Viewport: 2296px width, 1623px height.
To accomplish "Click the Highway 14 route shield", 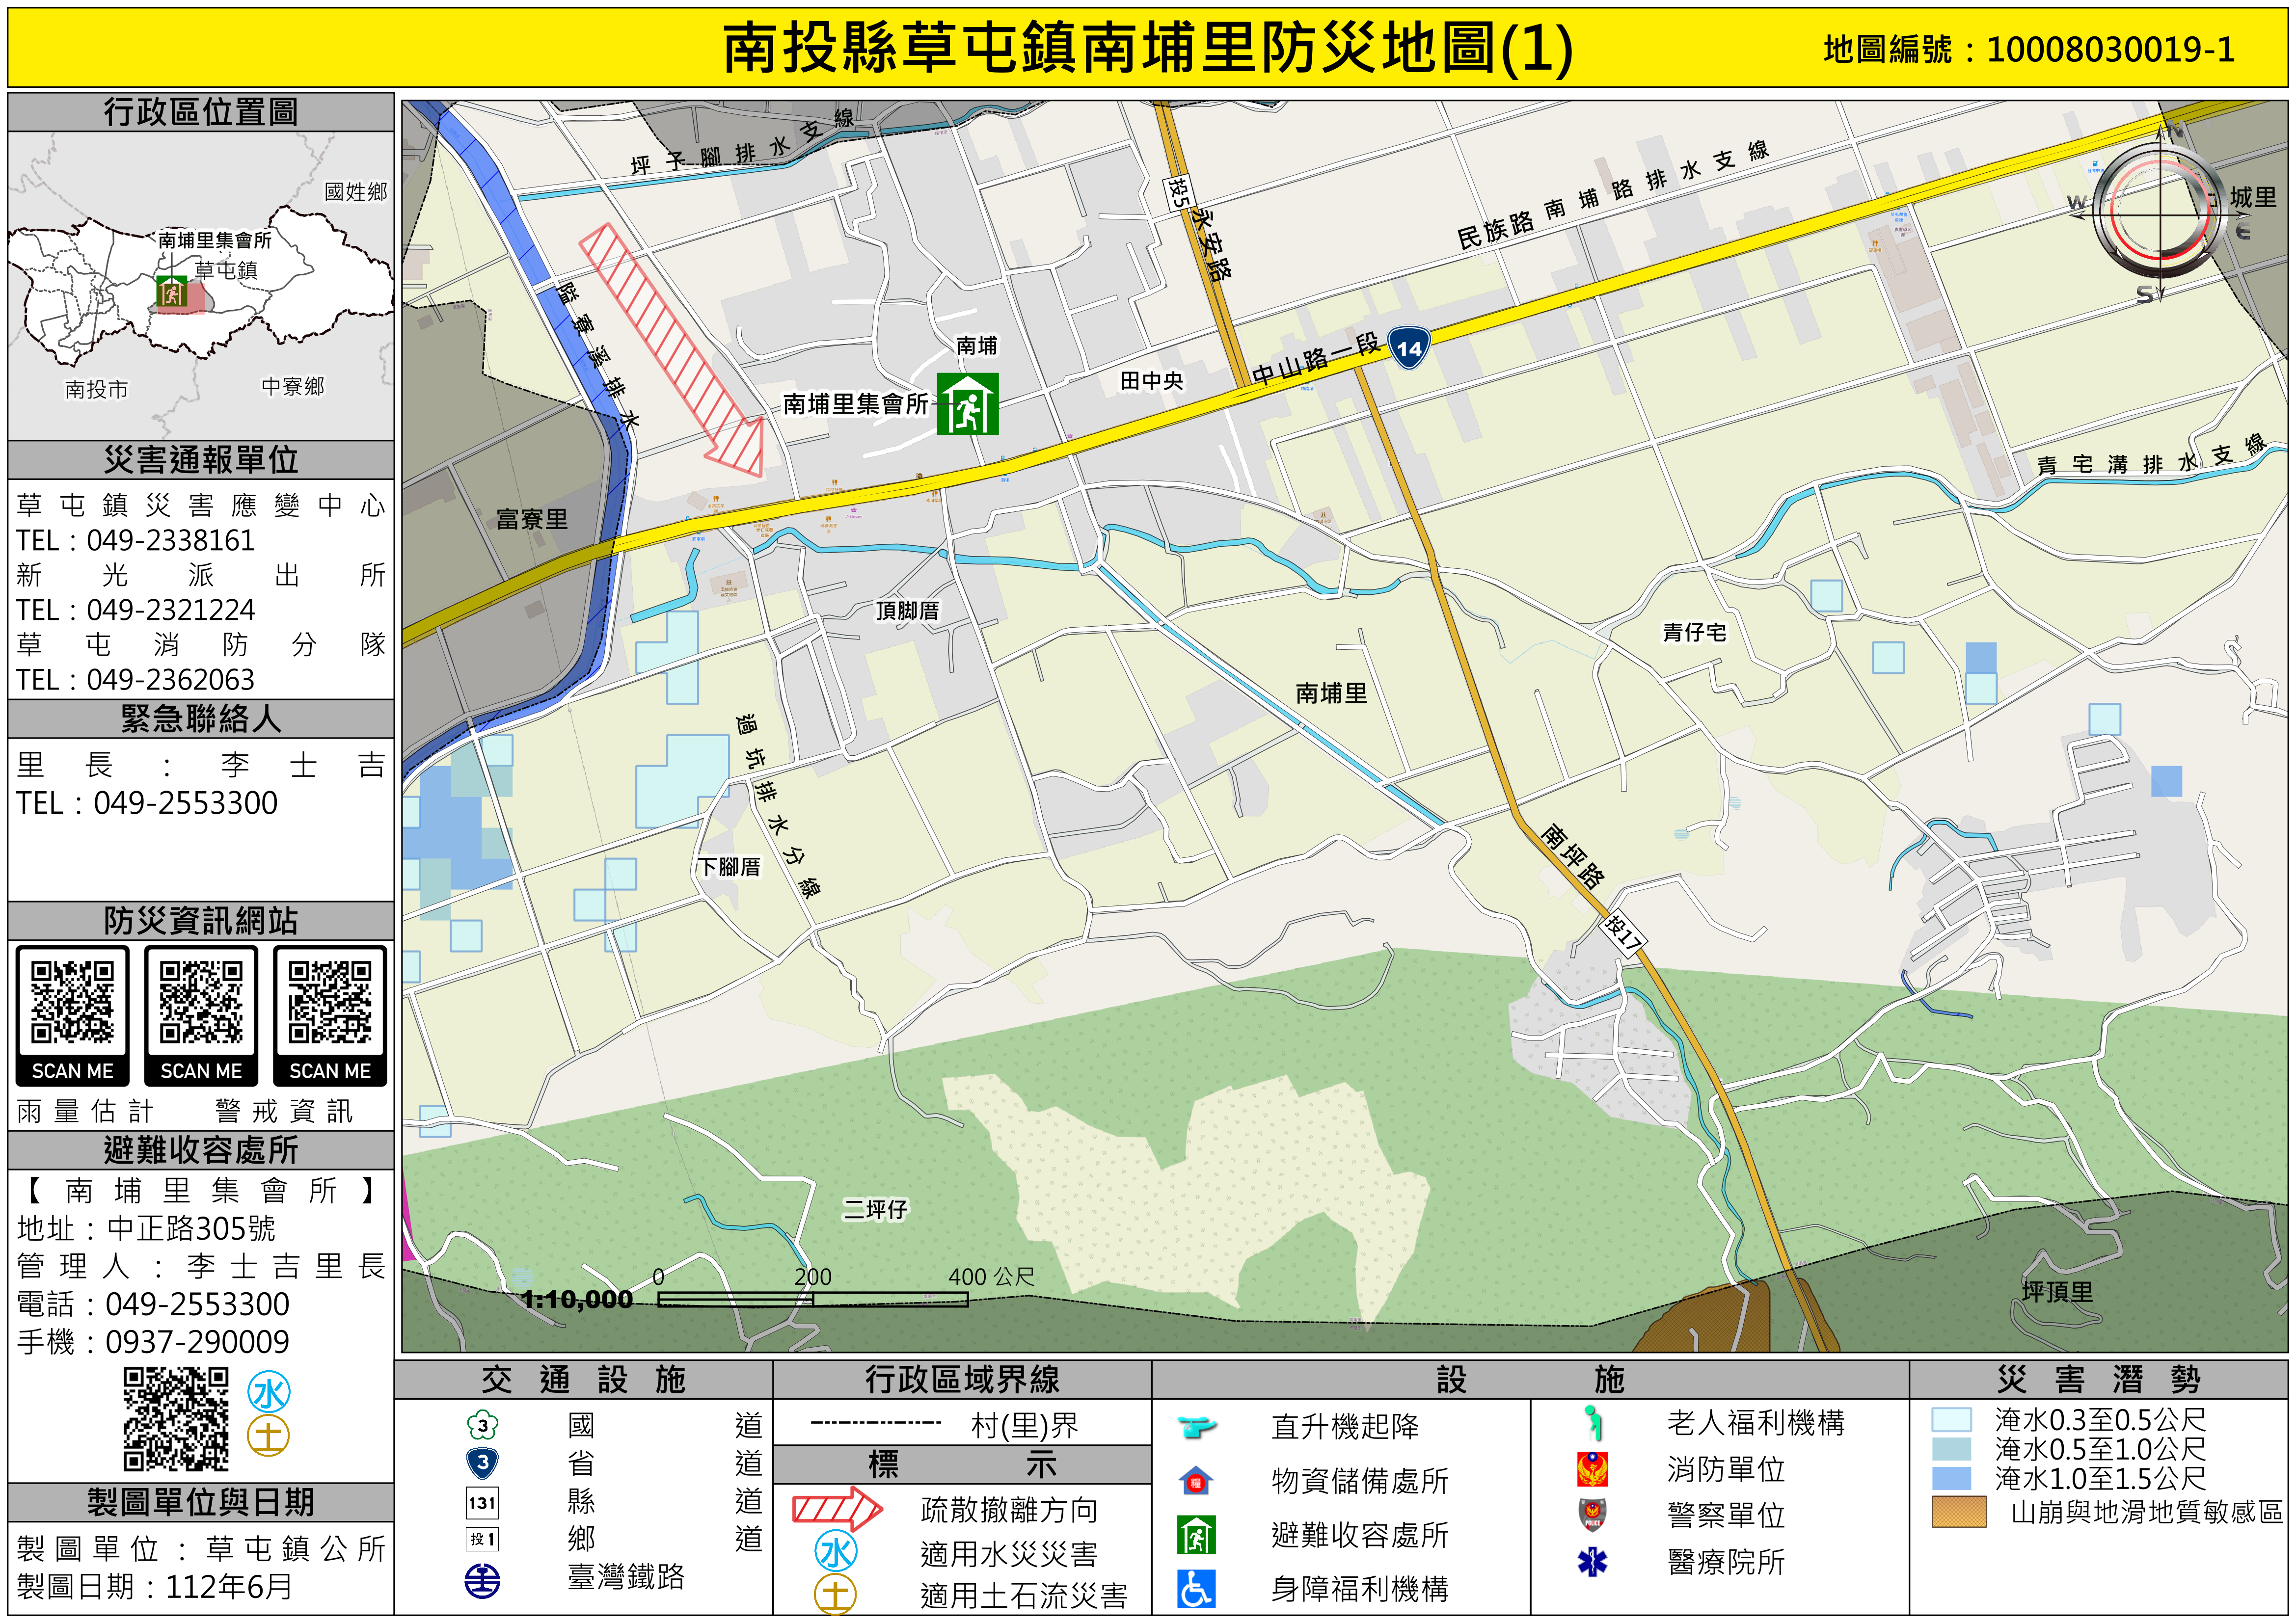I will [x=1408, y=348].
